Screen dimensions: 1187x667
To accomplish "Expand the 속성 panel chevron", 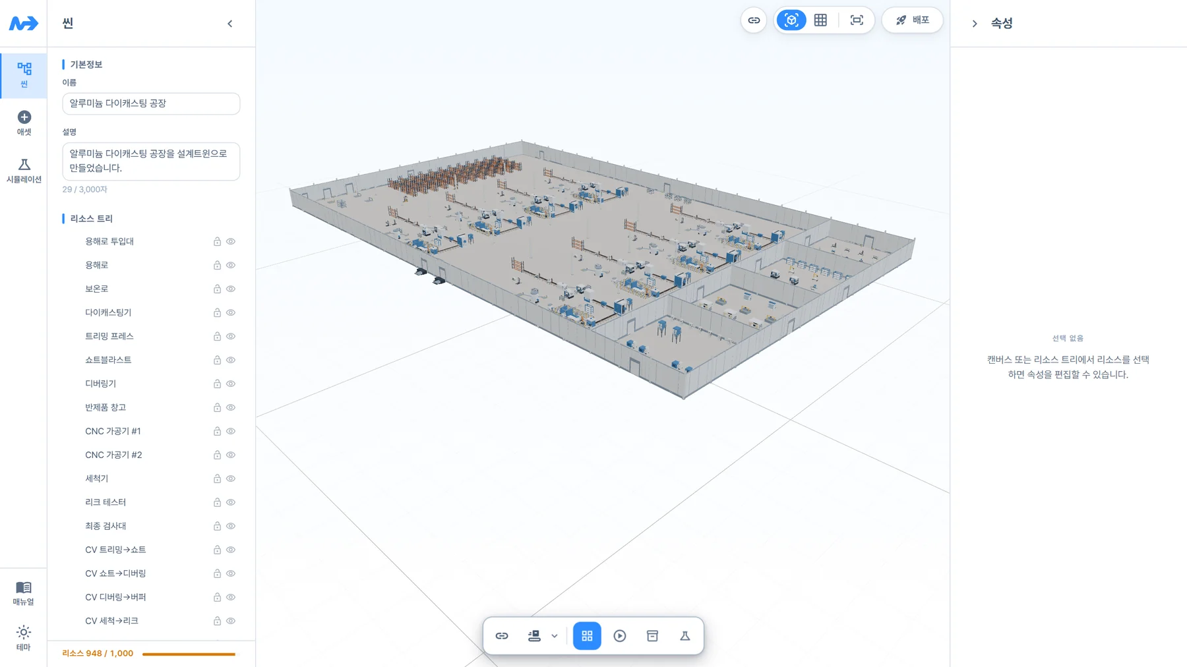I will [x=974, y=24].
